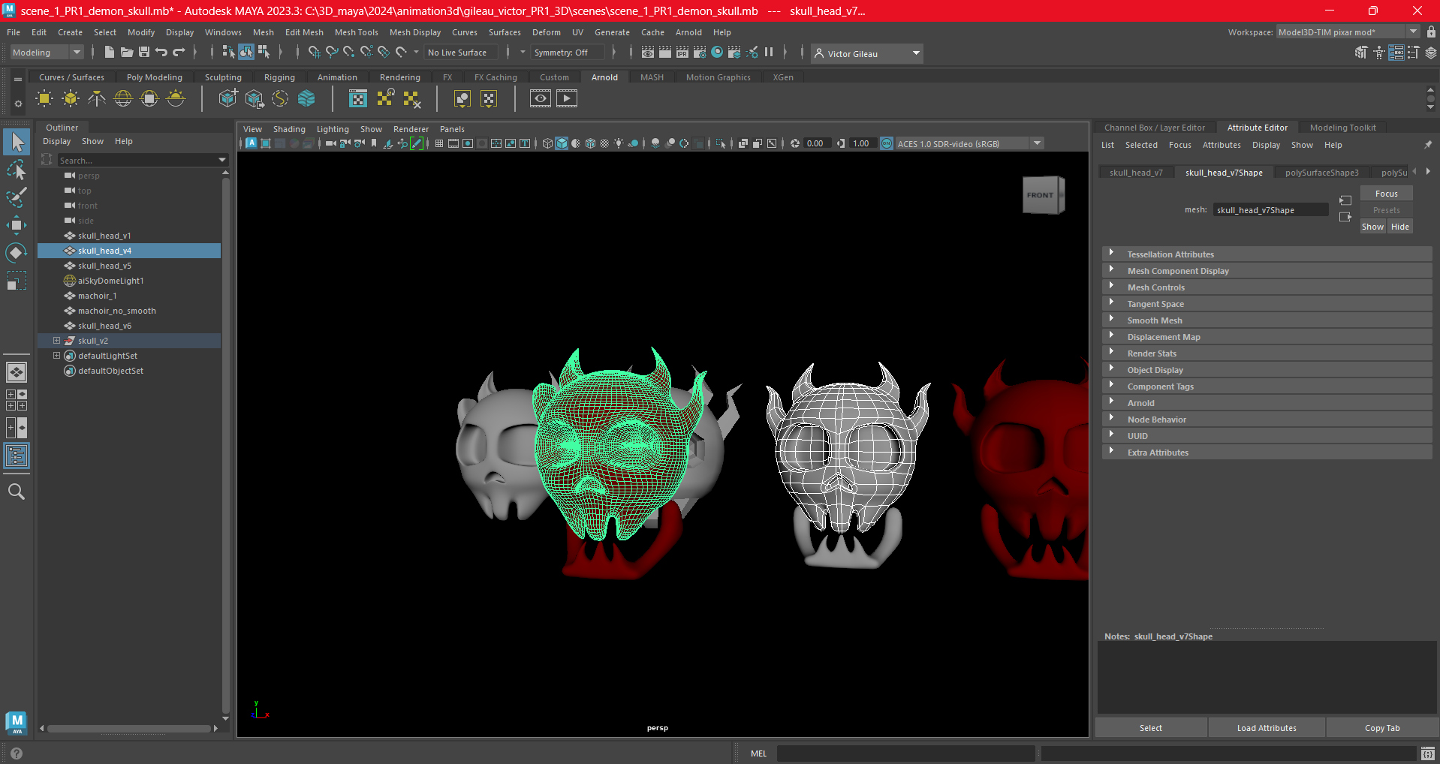1440x764 pixels.
Task: Open the Arnold RenderView icon
Action: (x=541, y=98)
